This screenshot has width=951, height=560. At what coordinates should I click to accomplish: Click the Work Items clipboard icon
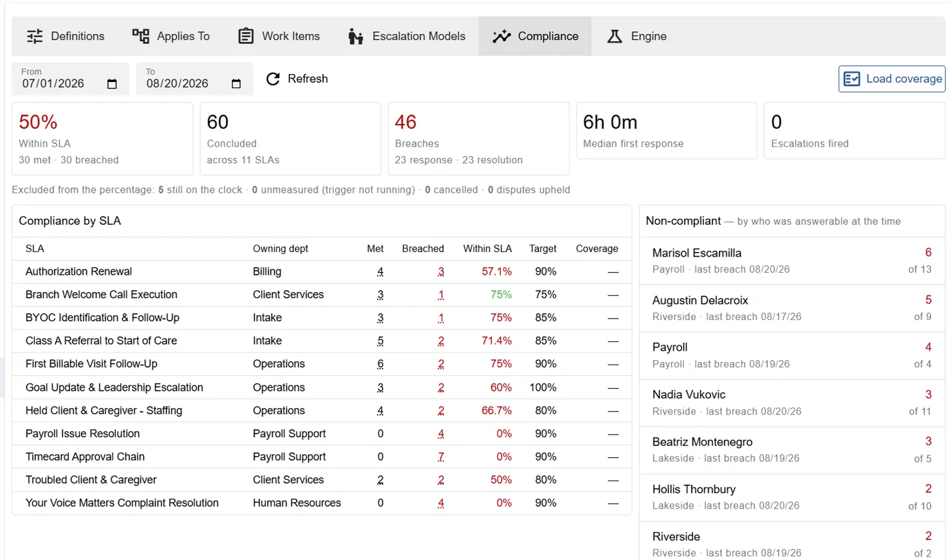(x=246, y=36)
